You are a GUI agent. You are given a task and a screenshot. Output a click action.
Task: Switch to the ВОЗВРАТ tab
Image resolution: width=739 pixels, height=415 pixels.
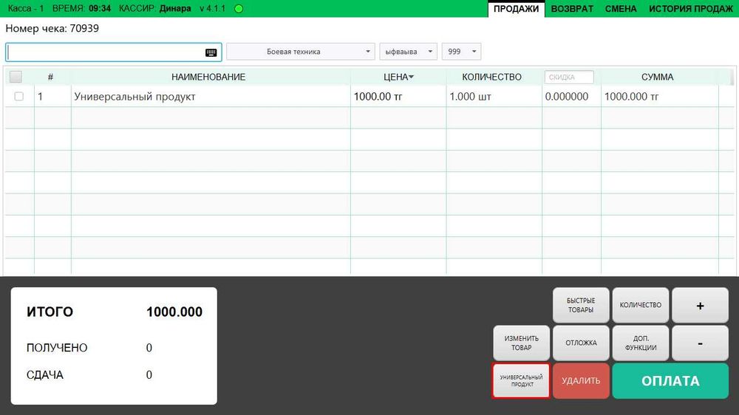click(572, 8)
